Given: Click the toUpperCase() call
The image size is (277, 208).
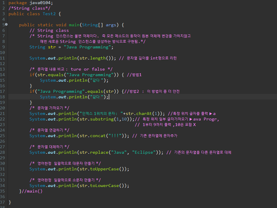Looking at the screenshot, I should pyautogui.click(x=108, y=169).
